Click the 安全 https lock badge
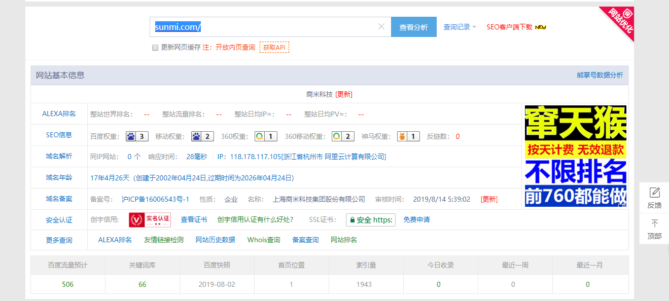 [370, 220]
